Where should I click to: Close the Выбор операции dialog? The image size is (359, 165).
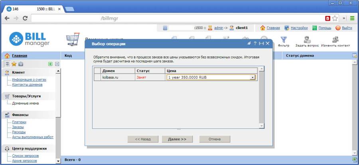click(x=267, y=44)
